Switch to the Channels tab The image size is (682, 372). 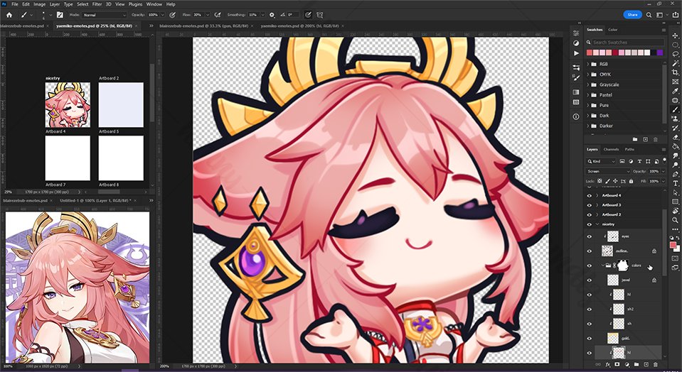[611, 149]
